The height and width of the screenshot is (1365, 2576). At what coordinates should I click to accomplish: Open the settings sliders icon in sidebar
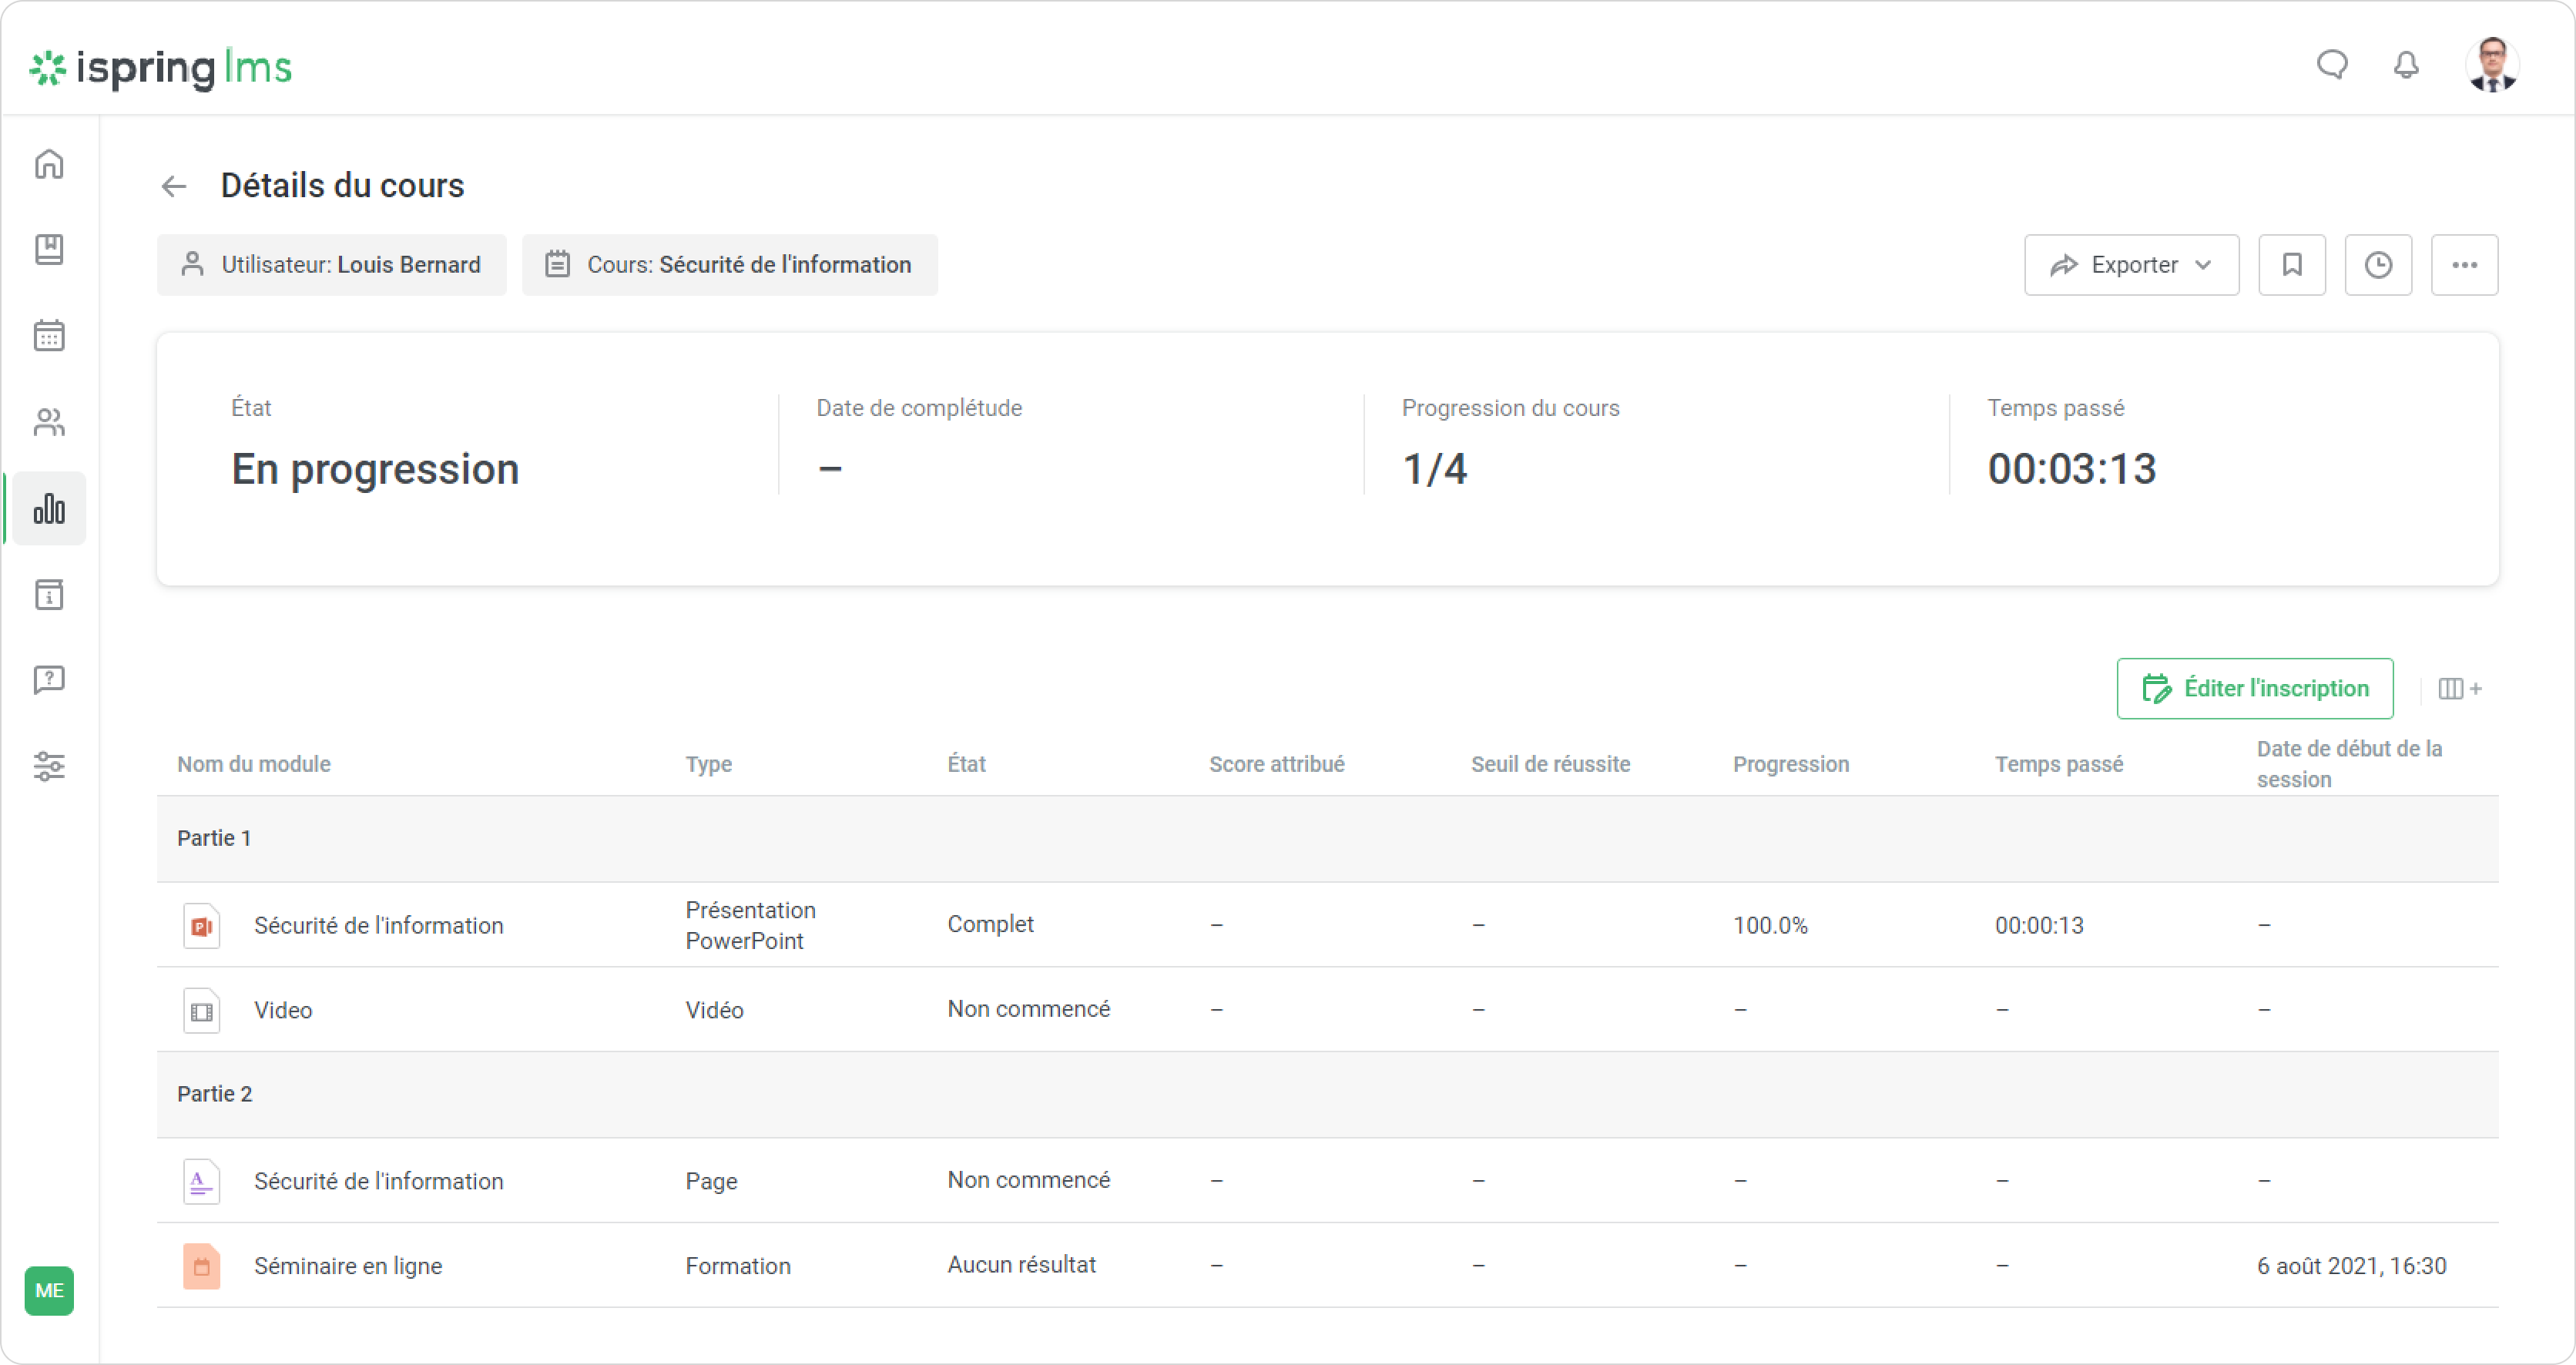pos(49,766)
